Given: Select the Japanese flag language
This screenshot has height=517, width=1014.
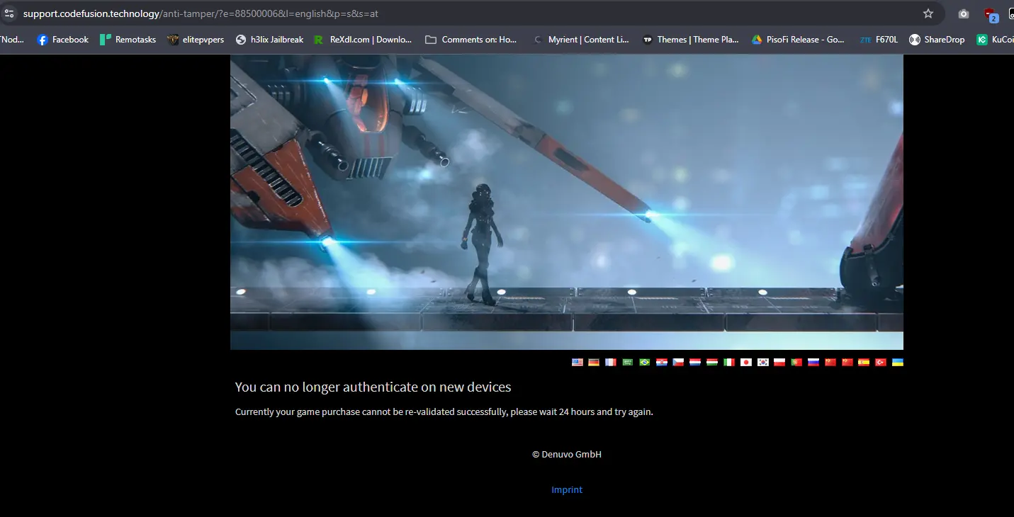Looking at the screenshot, I should [x=746, y=362].
